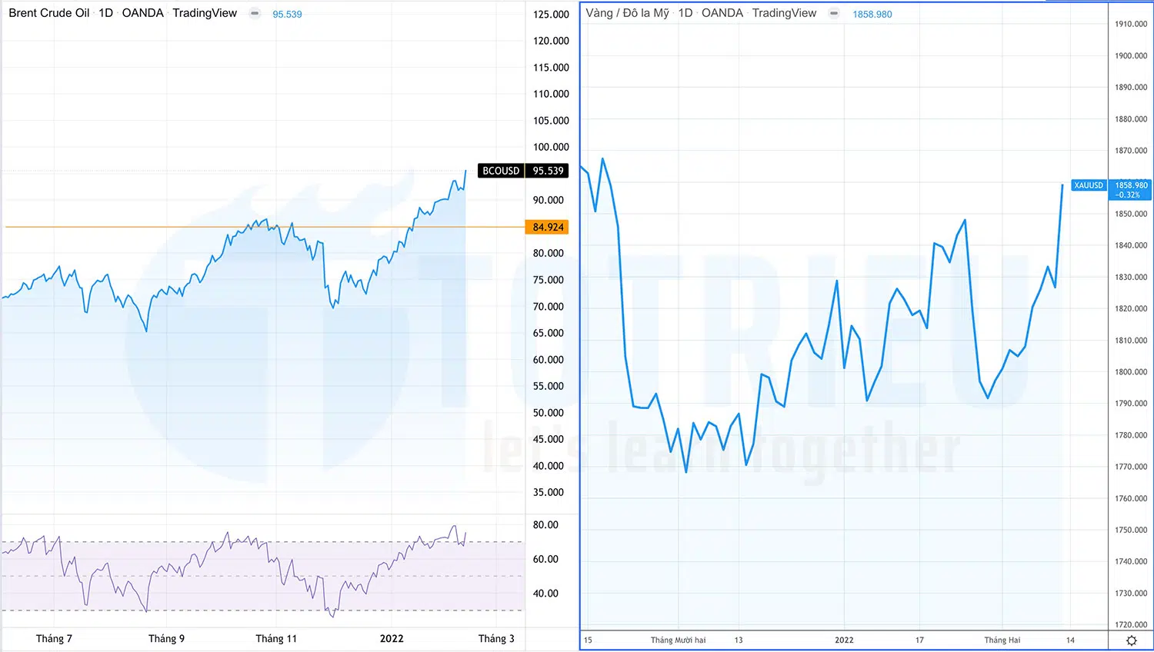
Task: Click 50.000 on the Brent price axis
Action: pyautogui.click(x=549, y=413)
